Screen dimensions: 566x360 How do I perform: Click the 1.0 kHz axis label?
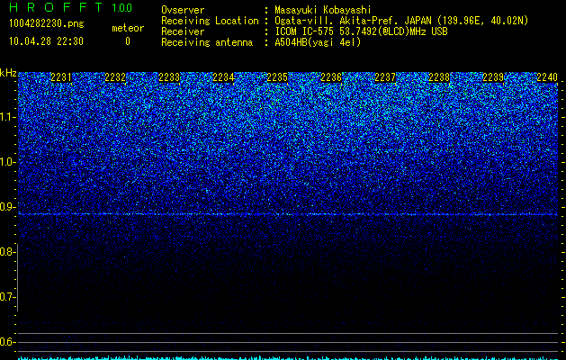pyautogui.click(x=8, y=162)
